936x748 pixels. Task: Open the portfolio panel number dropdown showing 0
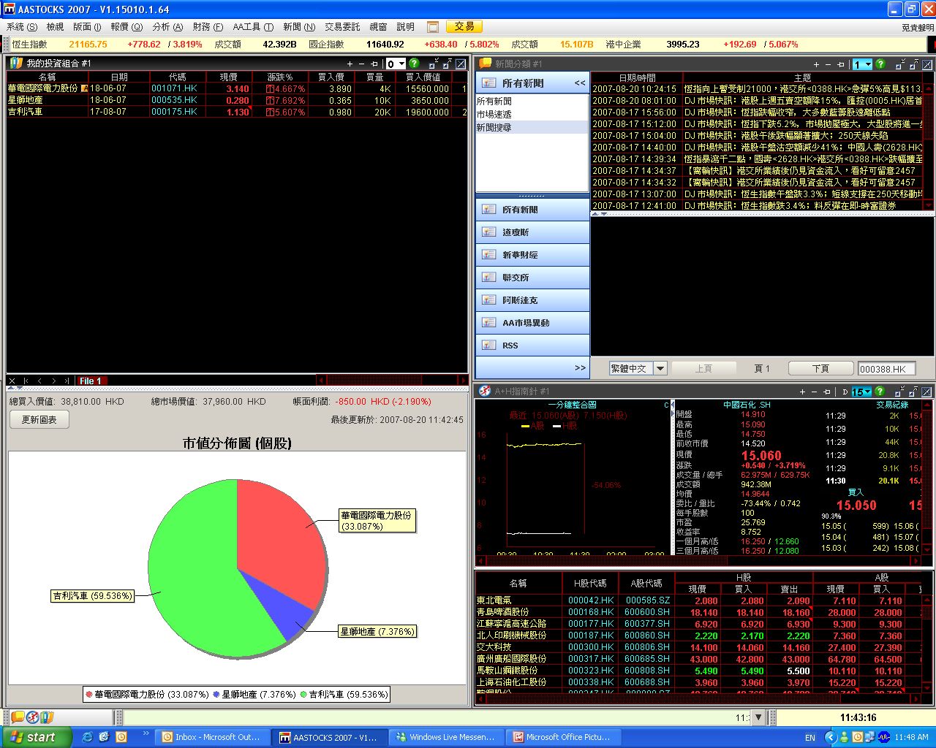tap(396, 64)
